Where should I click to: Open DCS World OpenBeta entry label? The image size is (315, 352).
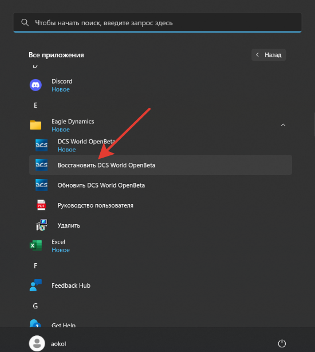pyautogui.click(x=86, y=142)
